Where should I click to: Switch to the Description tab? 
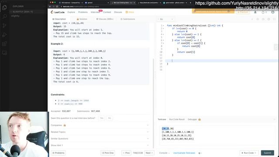pos(59,19)
